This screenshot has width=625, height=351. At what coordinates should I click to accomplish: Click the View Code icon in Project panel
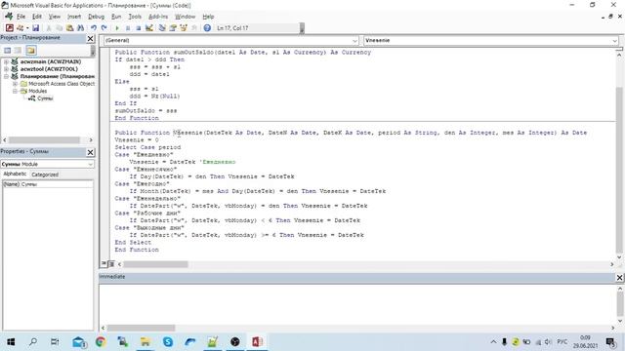tap(8, 50)
